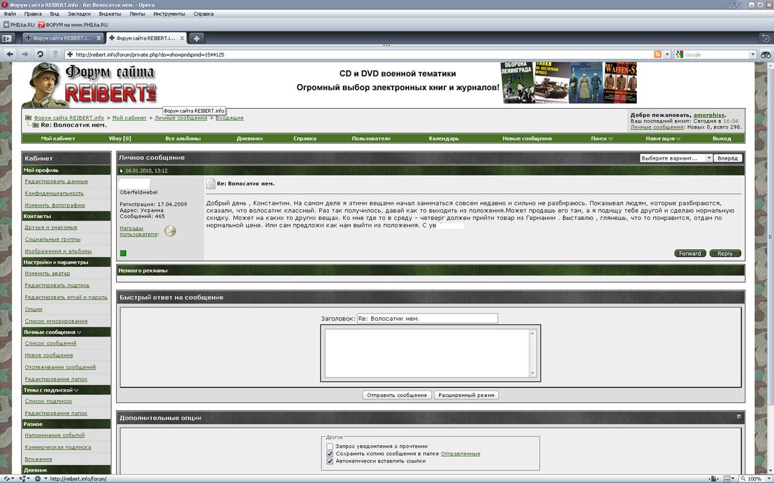
Task: Click the Reply button
Action: 725,253
